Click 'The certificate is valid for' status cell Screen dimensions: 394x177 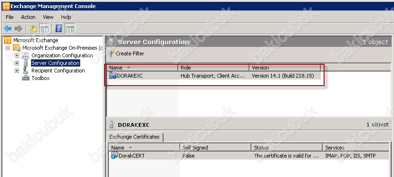(286, 156)
